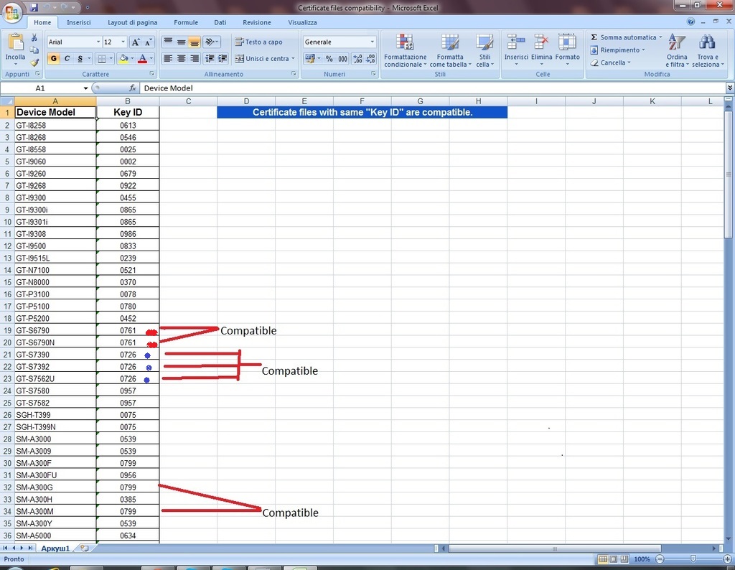This screenshot has height=570, width=735.
Task: Open Formatta come tabella gallery
Action: pos(451,50)
